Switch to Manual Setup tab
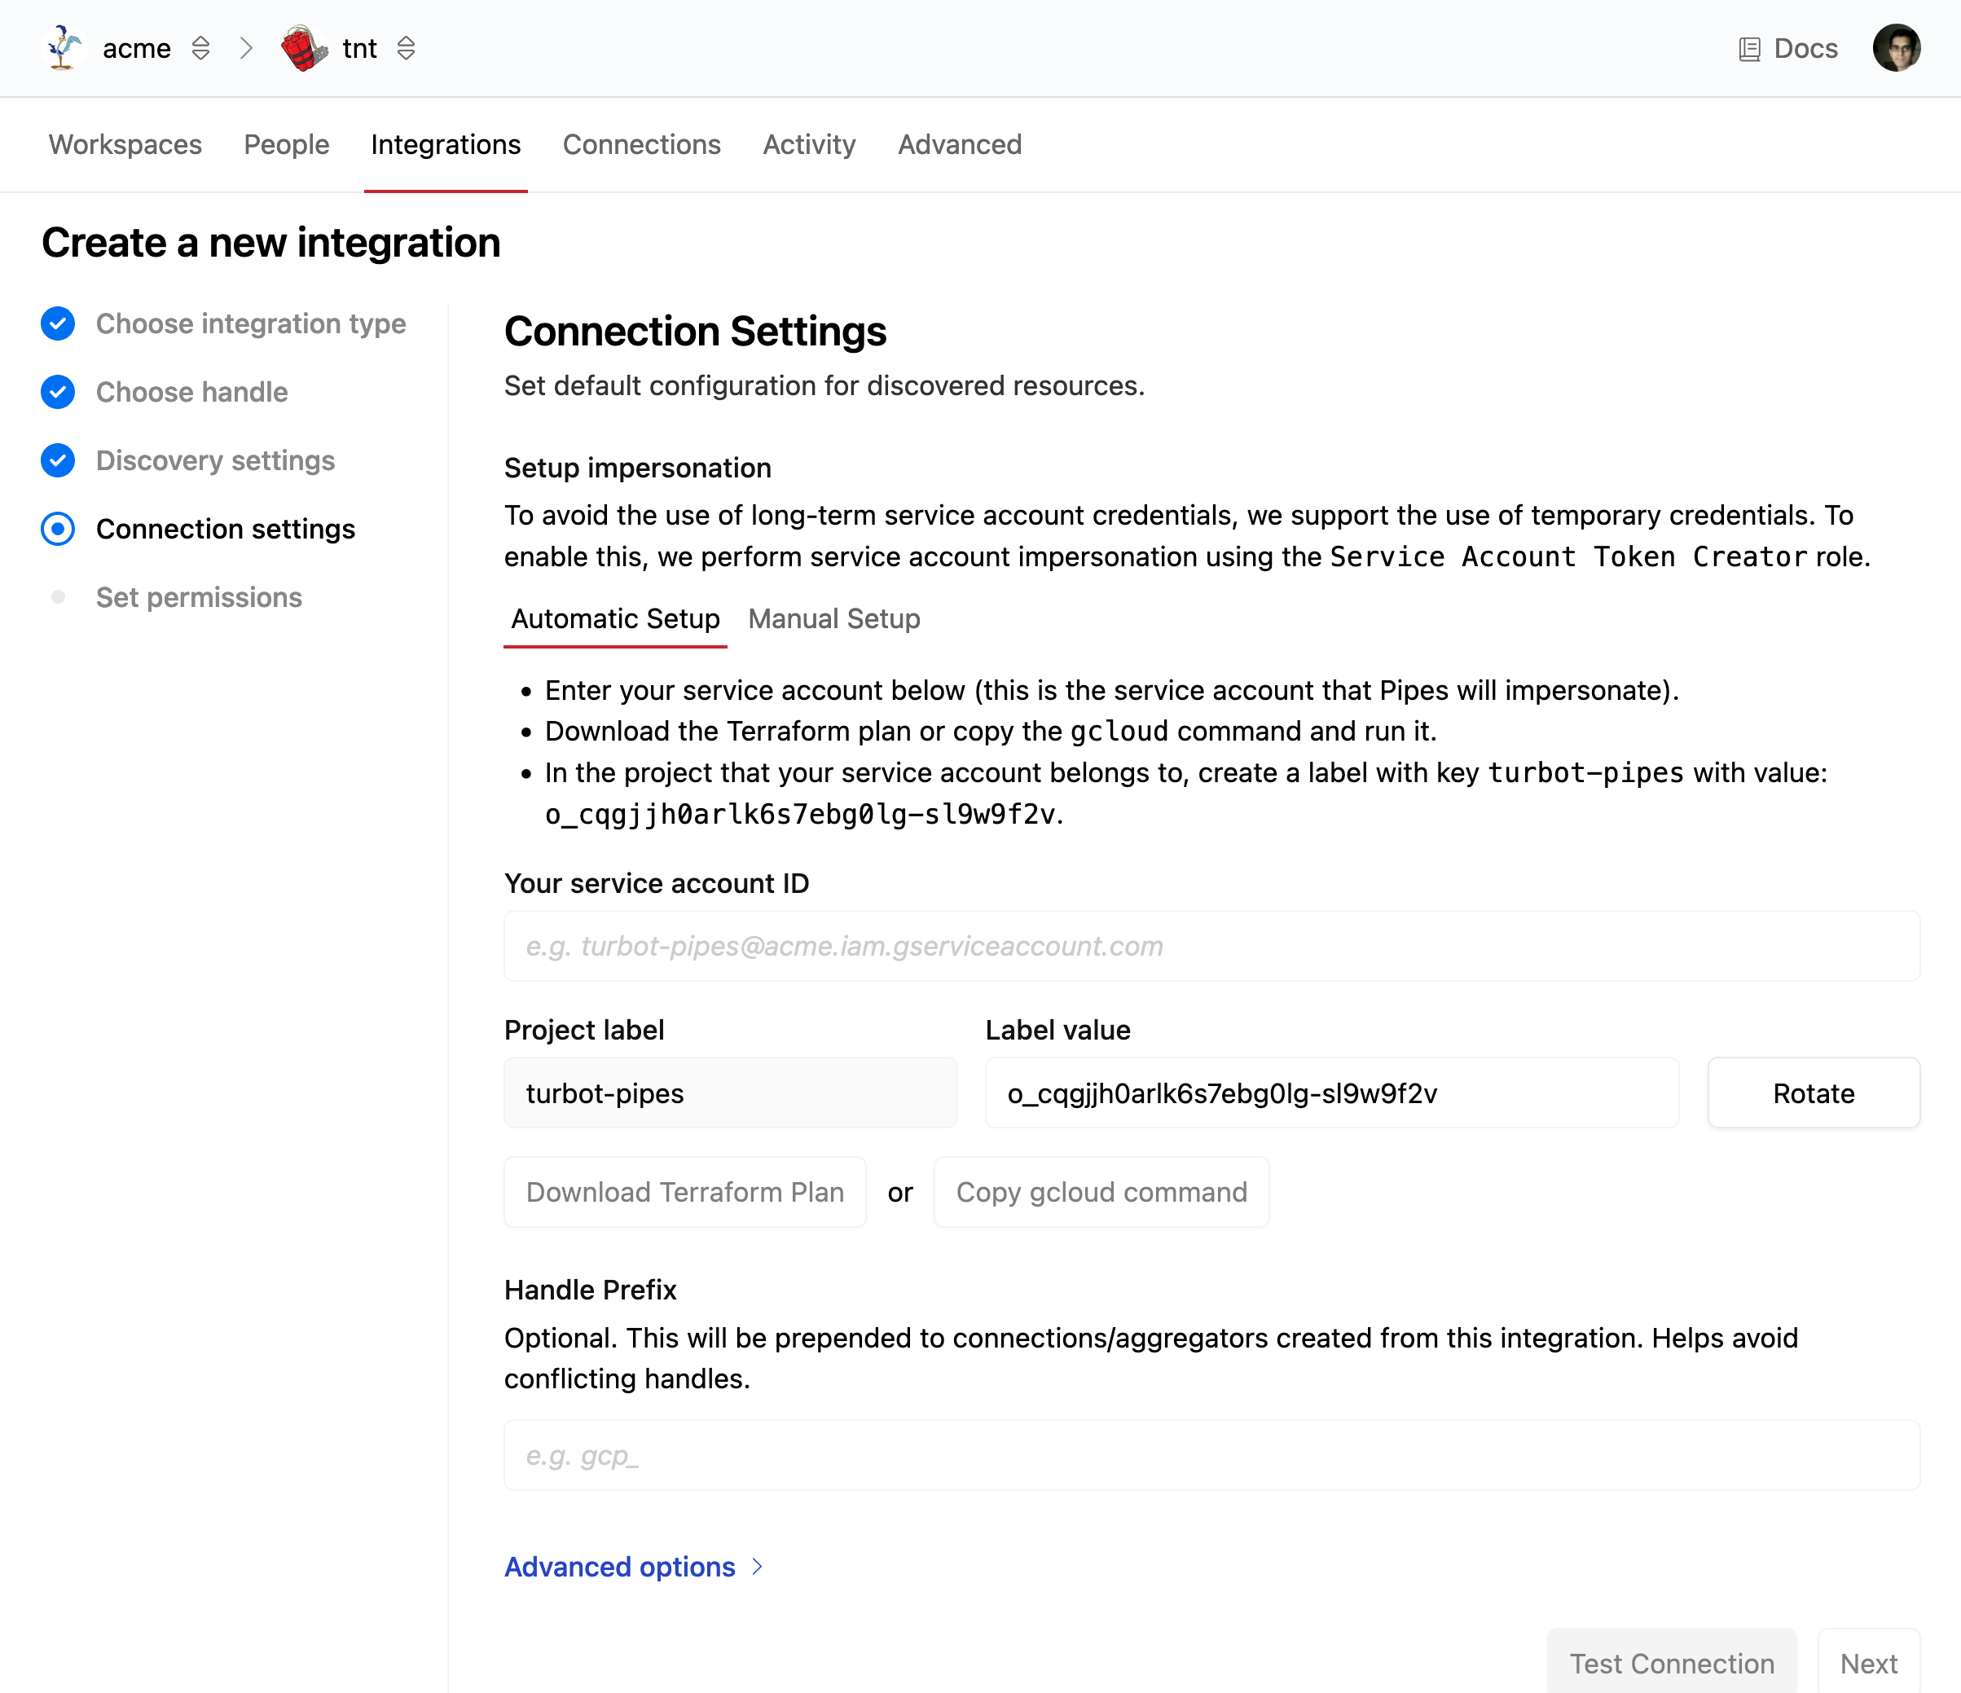Image resolution: width=1961 pixels, height=1693 pixels. pos(833,619)
